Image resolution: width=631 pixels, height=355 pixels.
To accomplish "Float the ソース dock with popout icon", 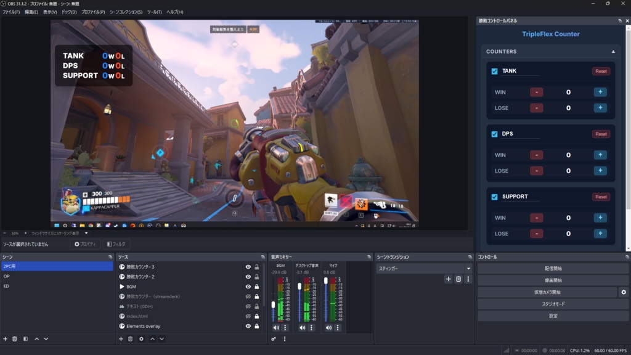I will [263, 257].
